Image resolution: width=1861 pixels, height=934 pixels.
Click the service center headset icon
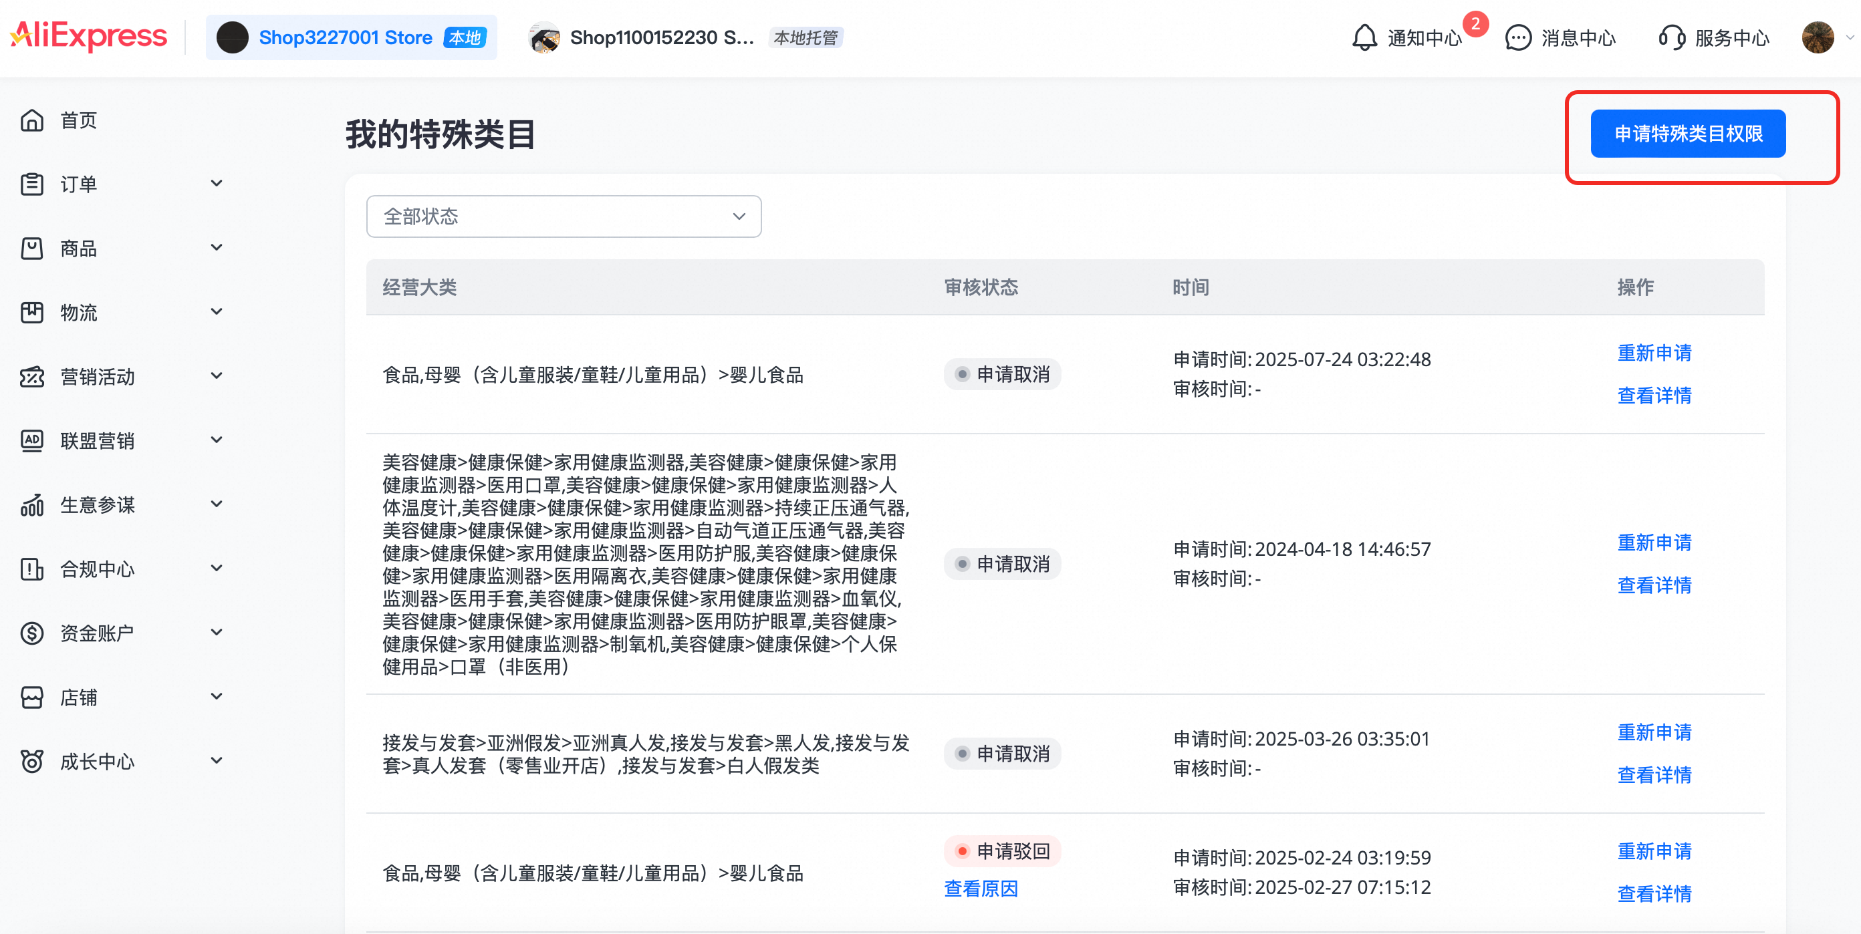(x=1671, y=37)
